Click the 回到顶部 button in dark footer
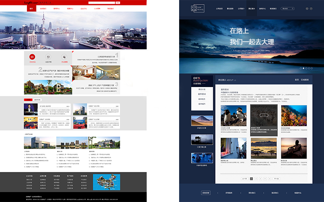Image resolution: width=324 pixels, height=202 pixels. 206,193
